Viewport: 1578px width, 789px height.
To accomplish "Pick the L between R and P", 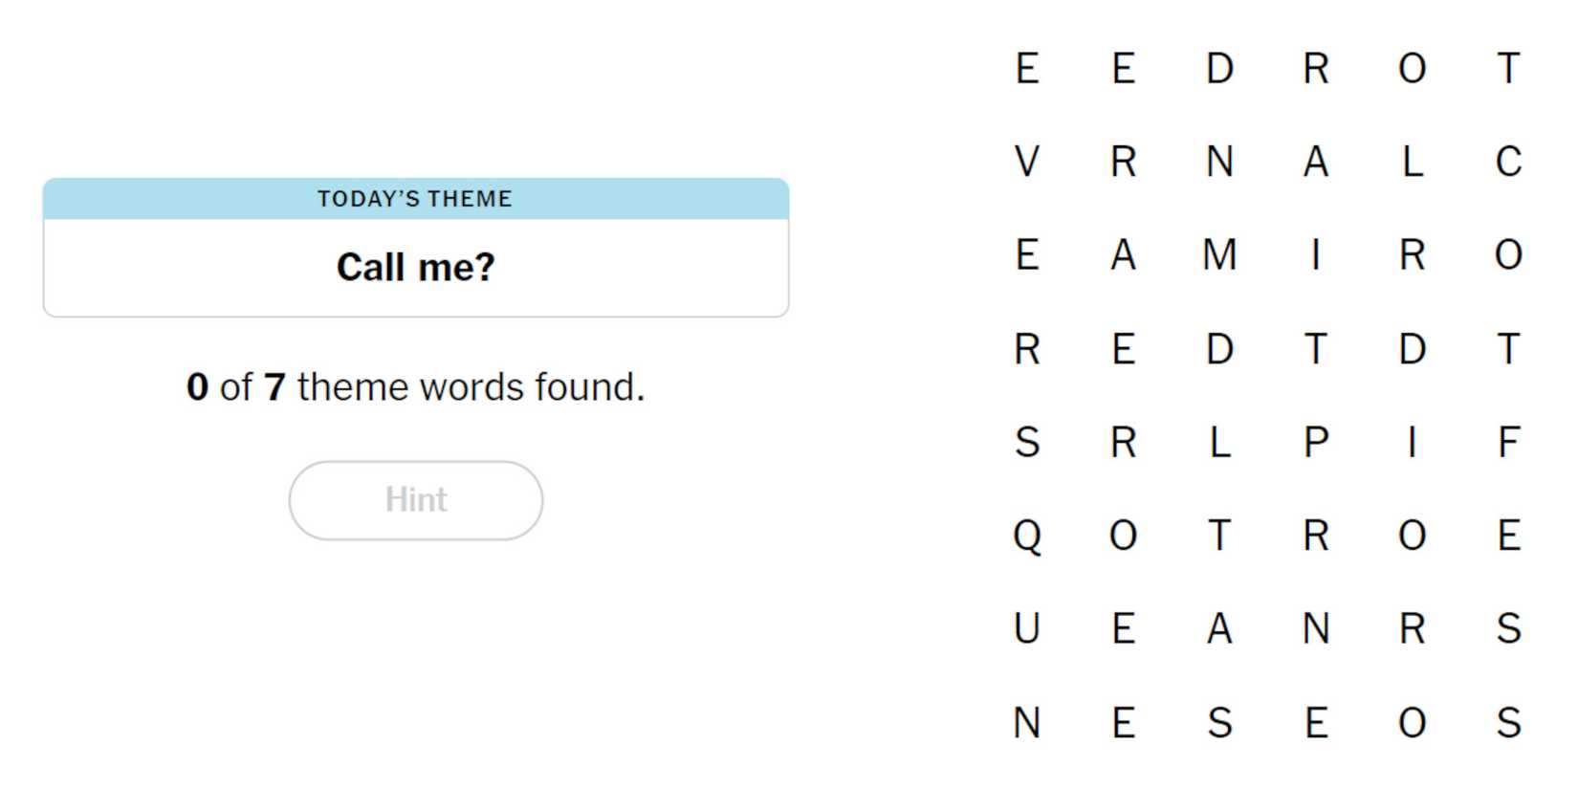I will coord(1219,442).
